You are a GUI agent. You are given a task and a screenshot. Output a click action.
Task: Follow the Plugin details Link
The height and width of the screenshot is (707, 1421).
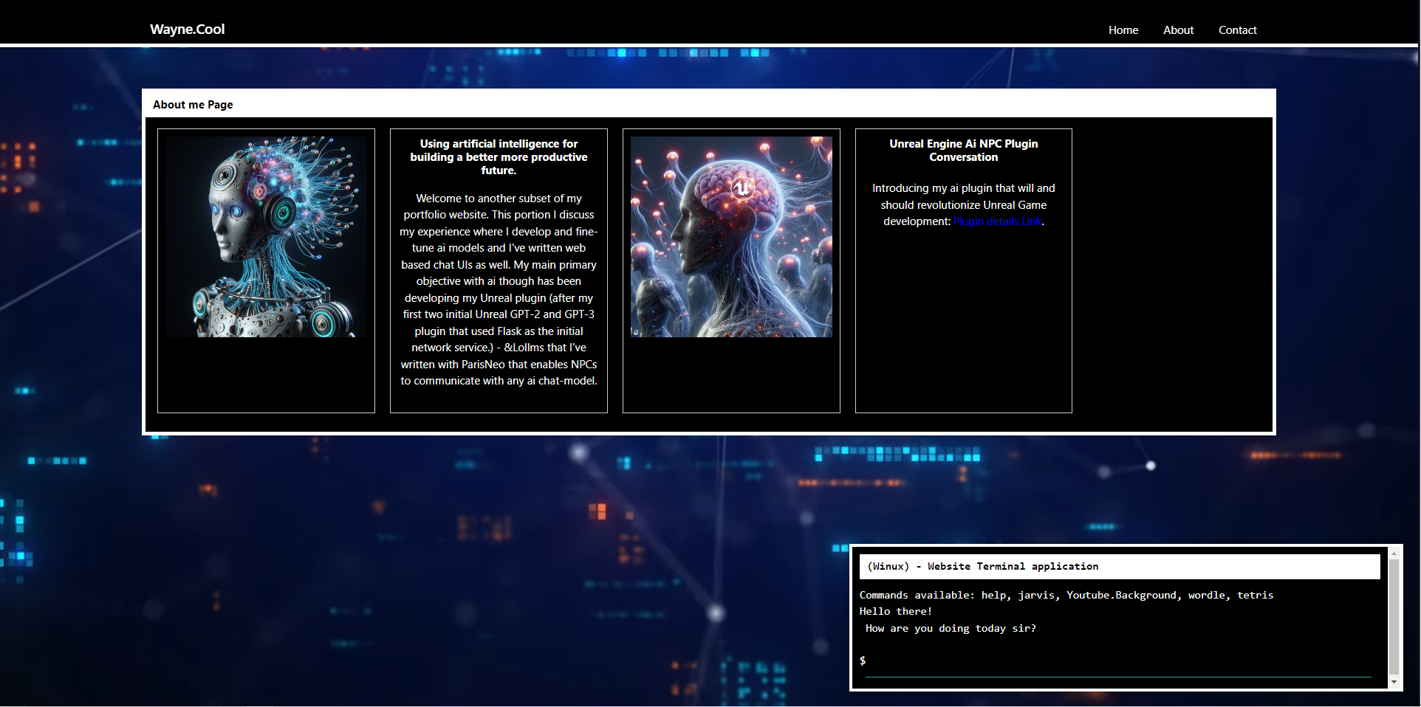(997, 221)
